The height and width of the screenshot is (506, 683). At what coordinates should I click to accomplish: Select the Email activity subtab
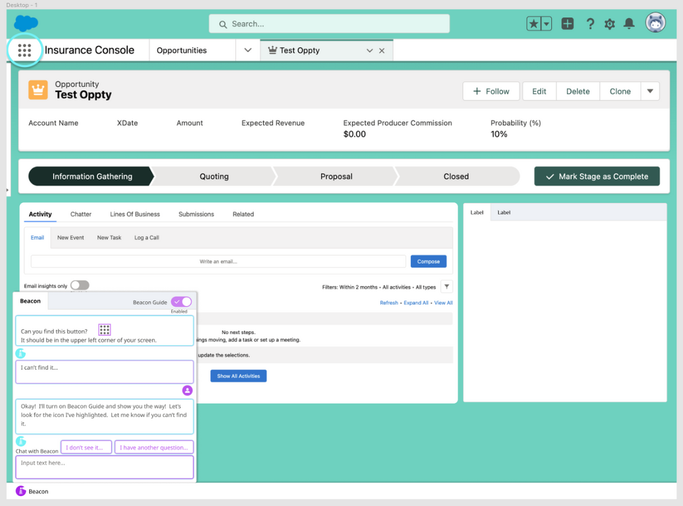tap(37, 238)
